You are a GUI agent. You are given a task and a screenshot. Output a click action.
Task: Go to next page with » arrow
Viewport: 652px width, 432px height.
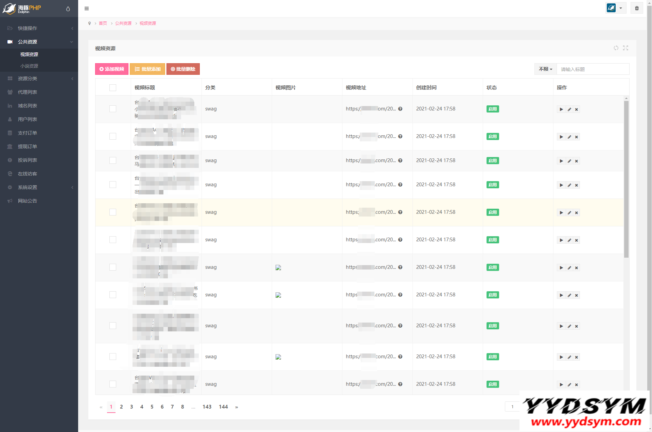236,407
